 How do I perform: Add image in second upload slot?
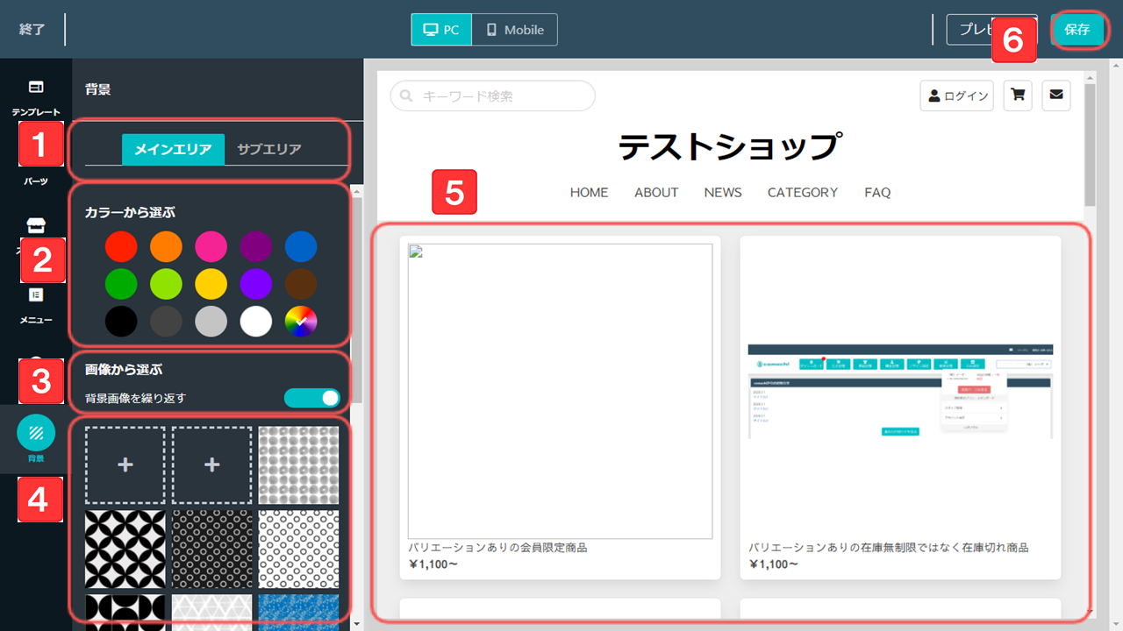point(211,465)
